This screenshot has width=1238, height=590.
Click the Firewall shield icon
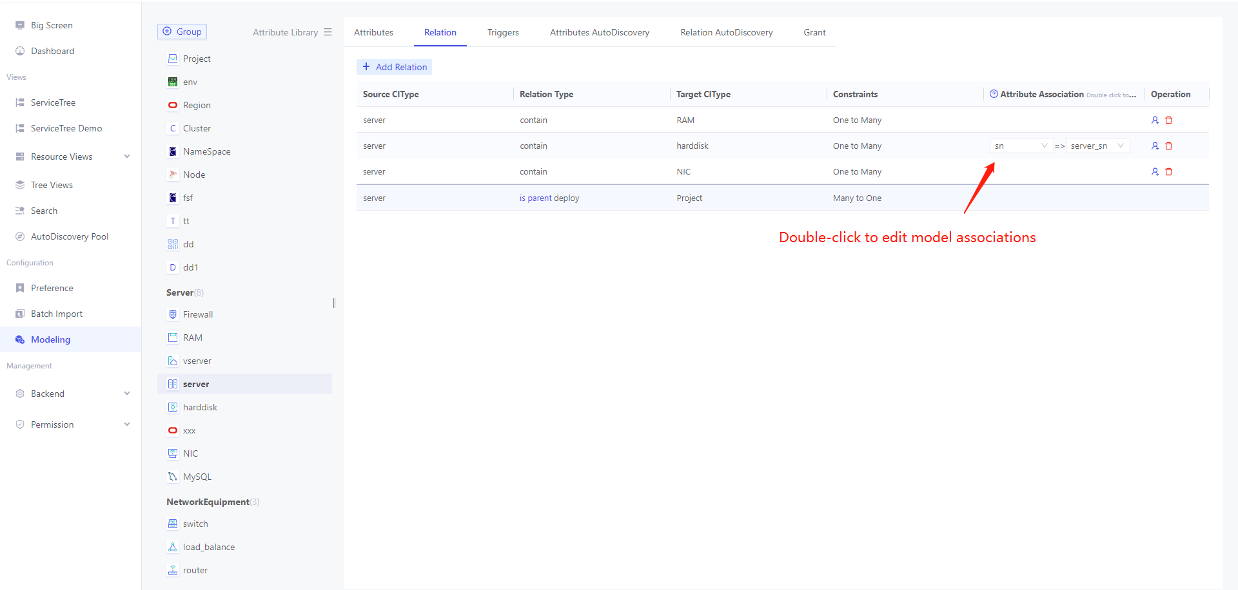click(173, 314)
